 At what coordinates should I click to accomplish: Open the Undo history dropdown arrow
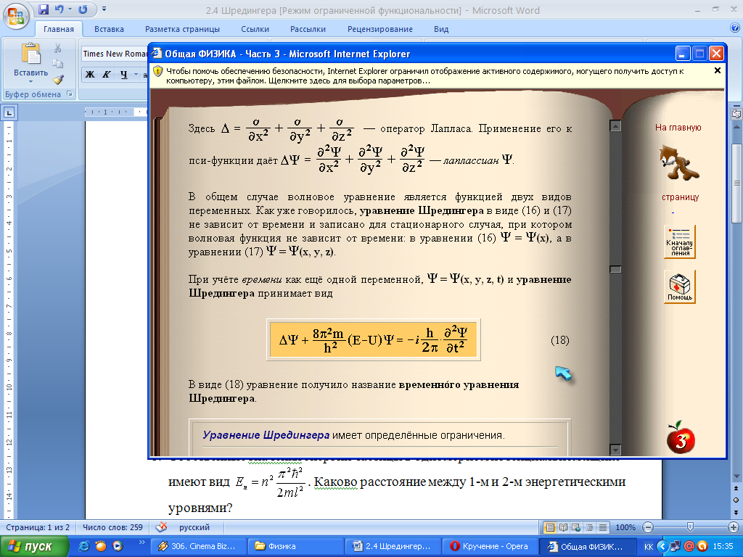point(70,9)
